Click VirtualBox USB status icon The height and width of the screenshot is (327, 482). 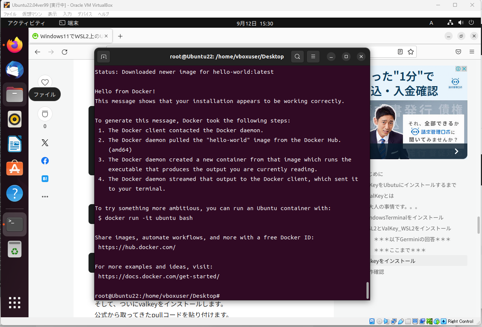pos(401,321)
